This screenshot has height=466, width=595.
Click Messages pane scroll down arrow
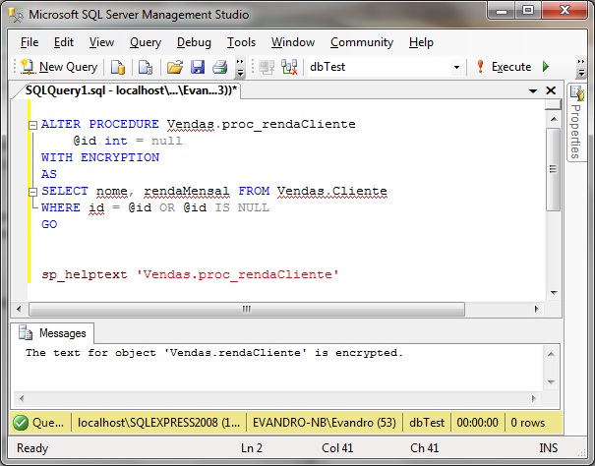[x=551, y=382]
